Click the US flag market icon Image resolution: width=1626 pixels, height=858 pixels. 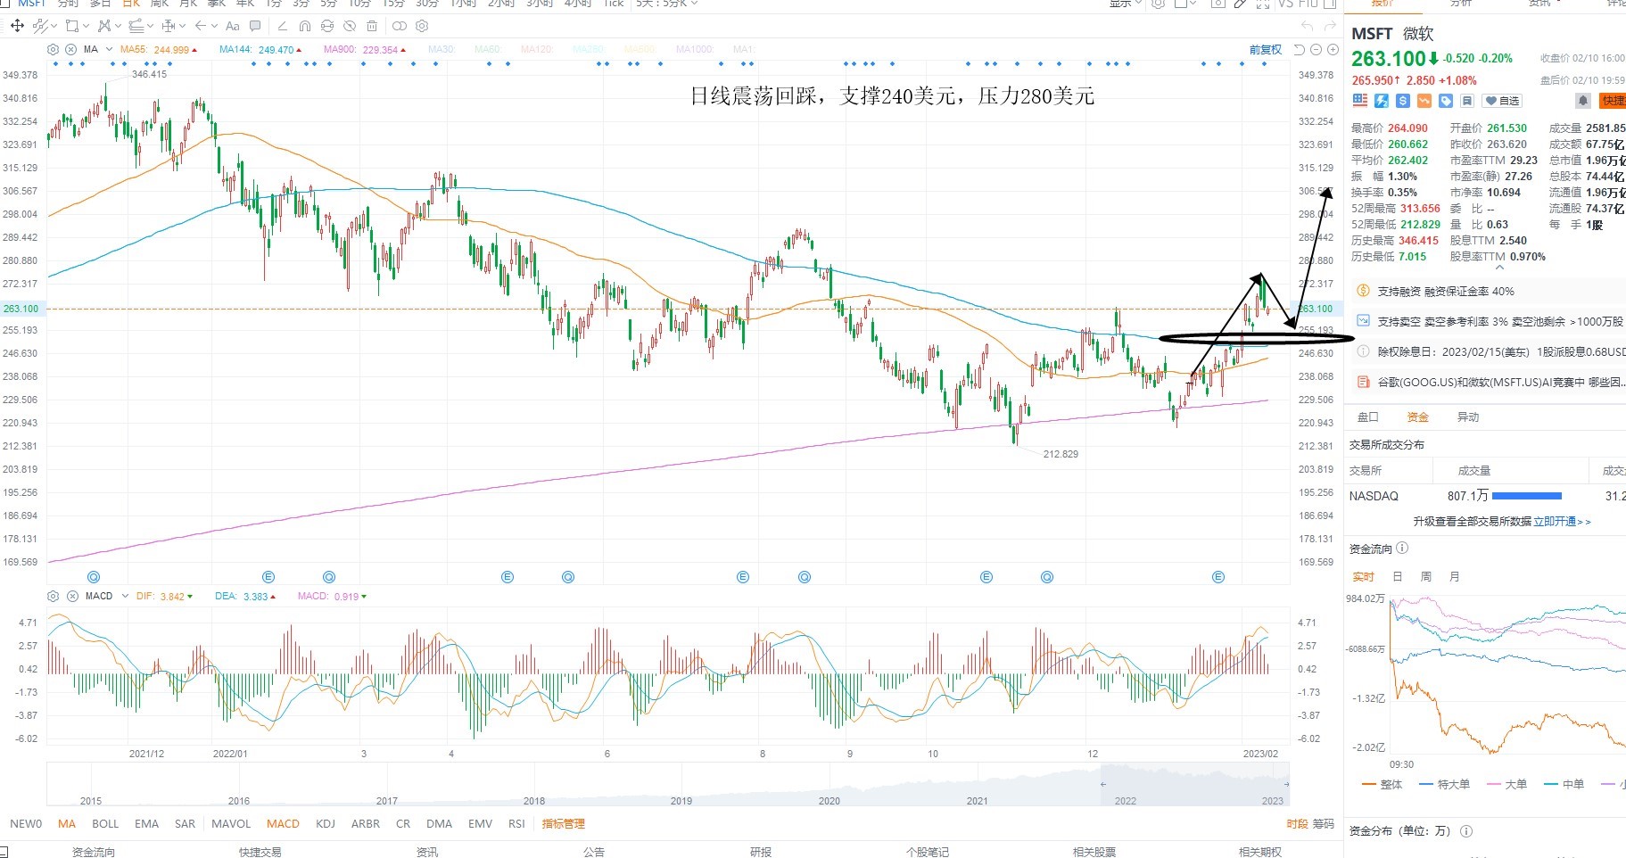click(1360, 101)
